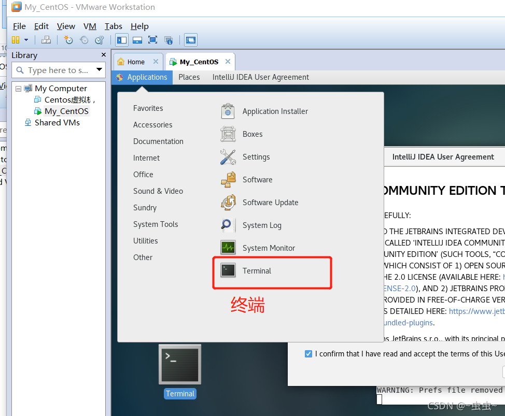Viewport: 505px width, 416px height.
Task: Open Settings via the wrench icon
Action: (228, 157)
